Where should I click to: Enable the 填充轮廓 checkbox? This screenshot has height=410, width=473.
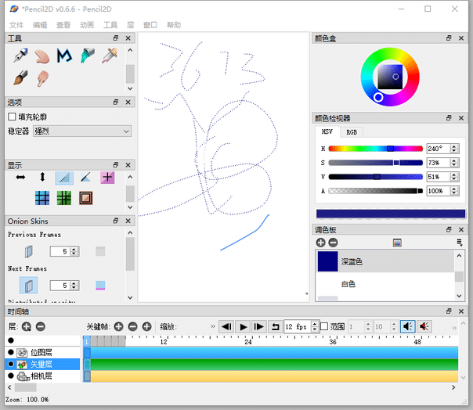[x=12, y=117]
